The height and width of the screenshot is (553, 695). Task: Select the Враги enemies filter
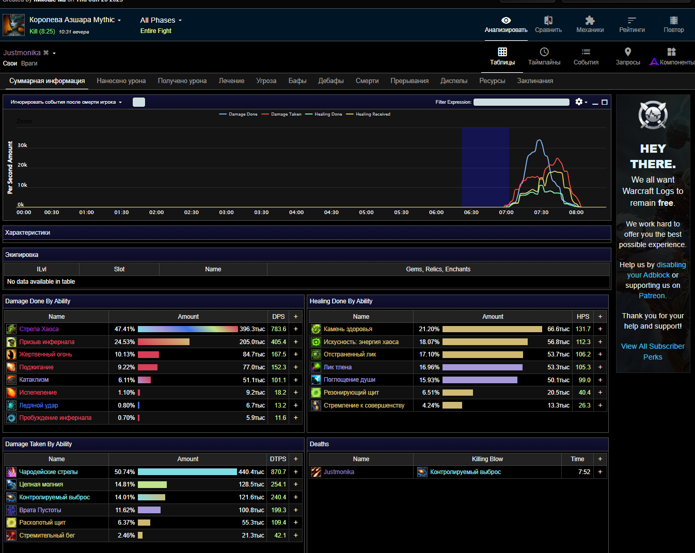pos(29,63)
